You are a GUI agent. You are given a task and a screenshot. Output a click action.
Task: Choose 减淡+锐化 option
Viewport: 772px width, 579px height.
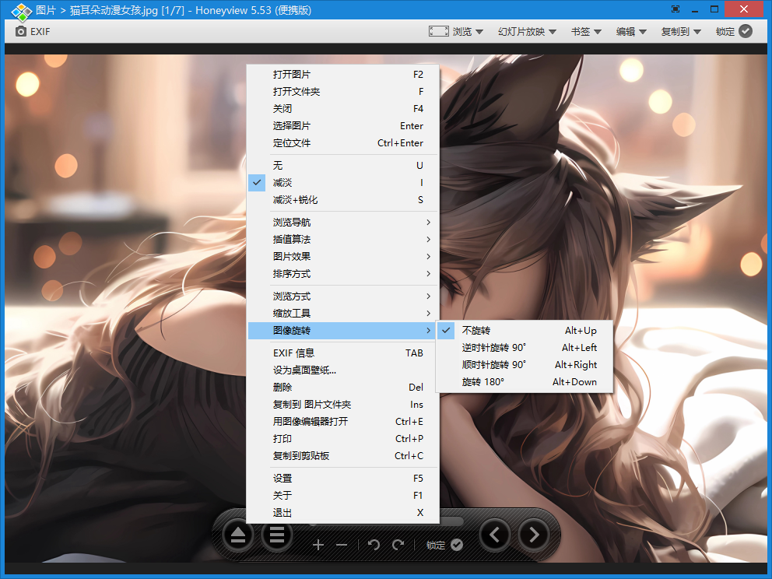342,200
